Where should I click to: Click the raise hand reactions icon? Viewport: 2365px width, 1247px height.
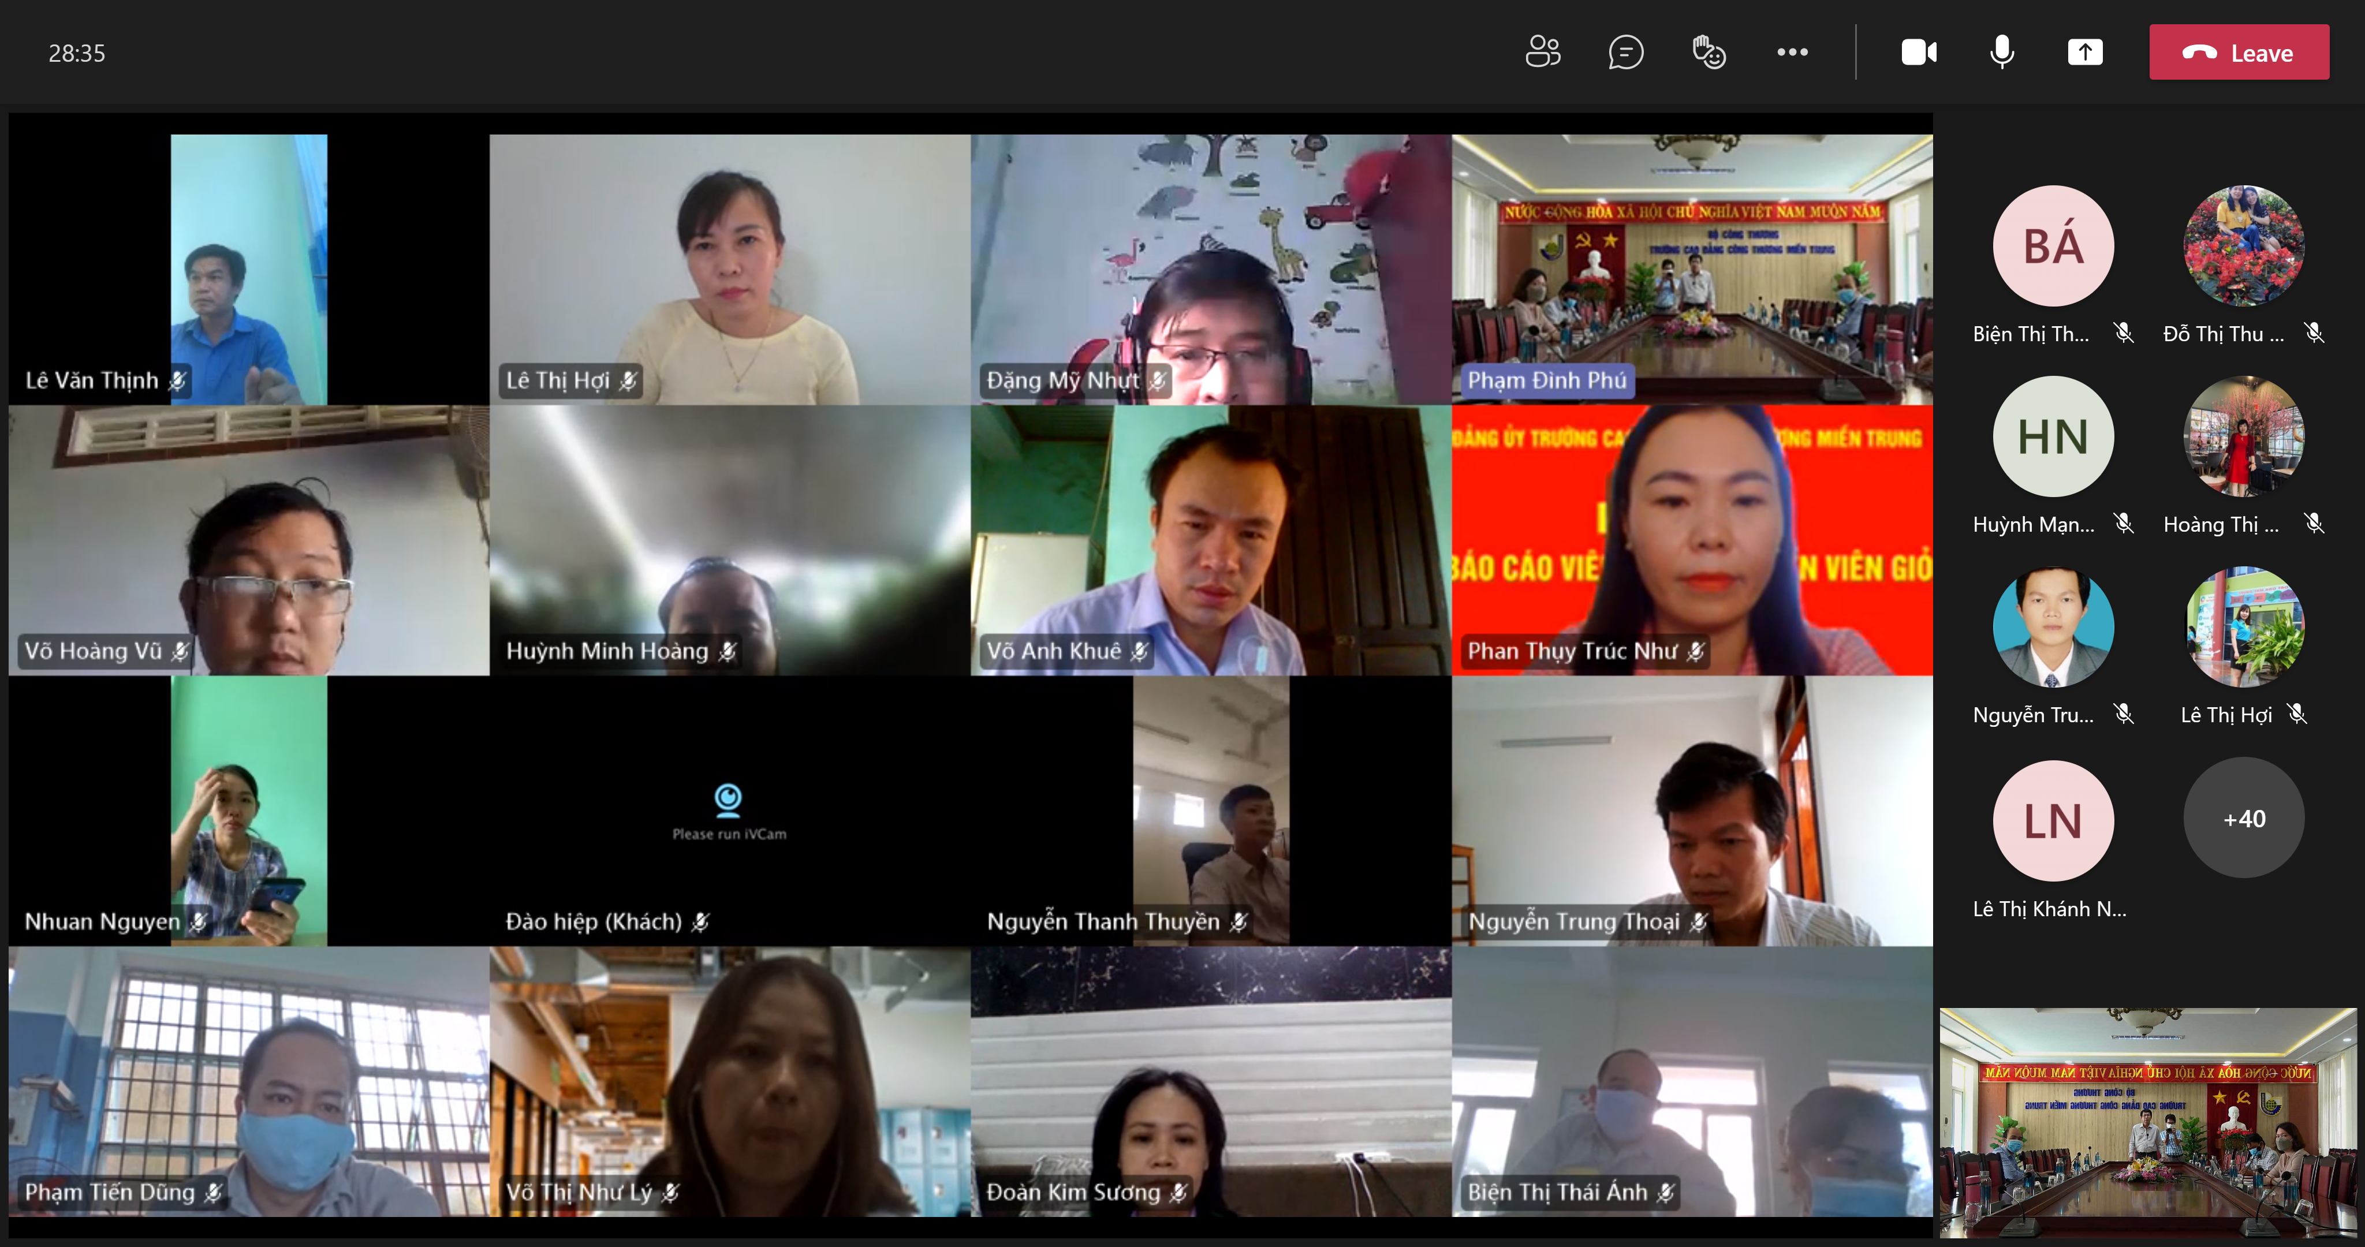coord(1709,53)
